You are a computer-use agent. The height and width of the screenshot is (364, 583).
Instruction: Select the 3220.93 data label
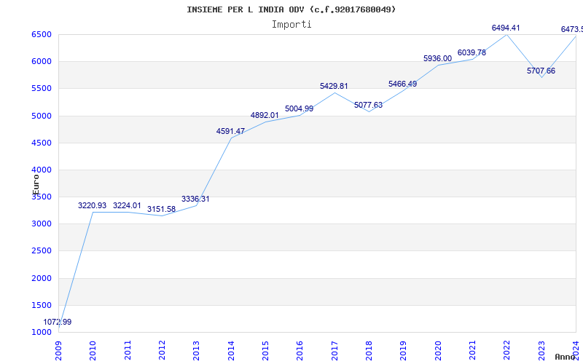tap(93, 205)
